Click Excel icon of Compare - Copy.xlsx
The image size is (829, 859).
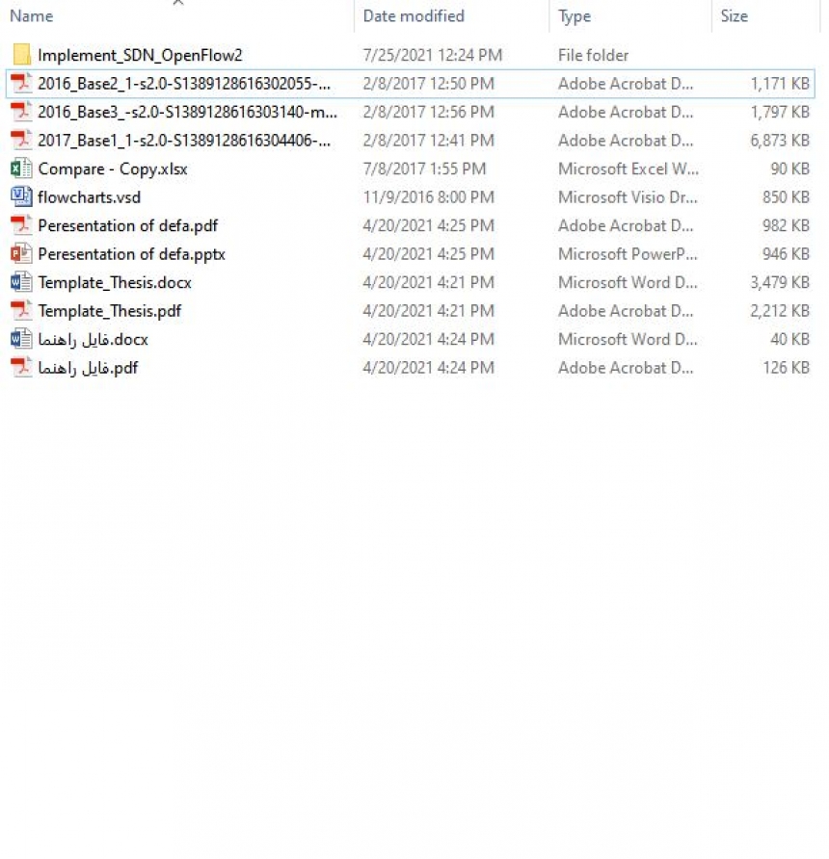pyautogui.click(x=21, y=169)
